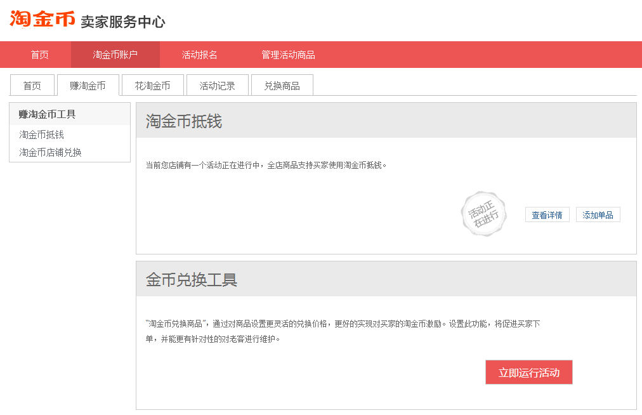Click the 淘金币抵钱 panel title

tap(184, 121)
